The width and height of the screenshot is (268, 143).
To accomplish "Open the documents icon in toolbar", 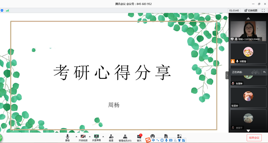I will point(166,136).
